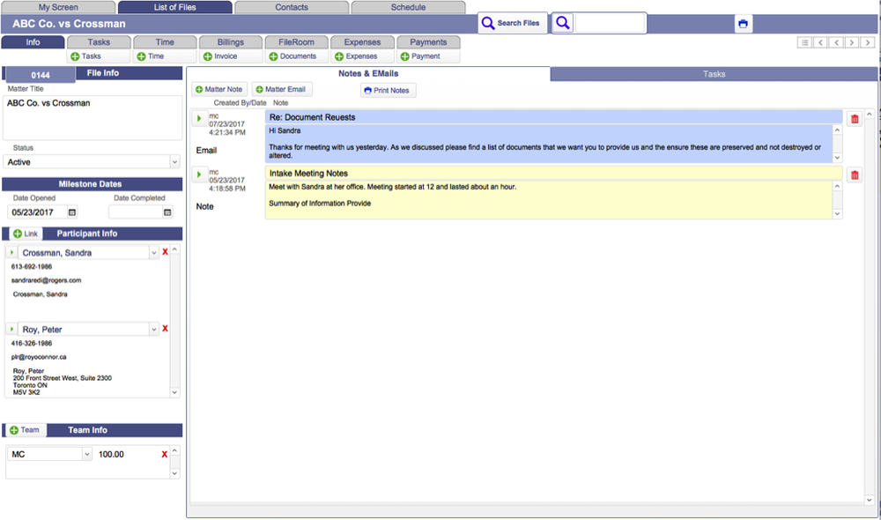Delete the Intake Meeting Notes entry
This screenshot has width=881, height=520.
click(854, 175)
